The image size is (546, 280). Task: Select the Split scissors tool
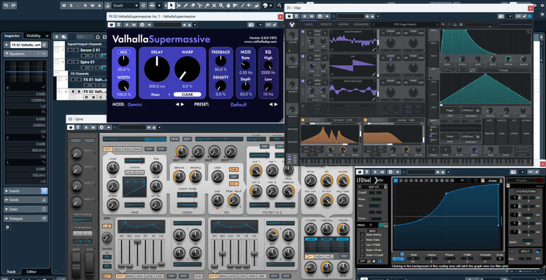pyautogui.click(x=200, y=6)
